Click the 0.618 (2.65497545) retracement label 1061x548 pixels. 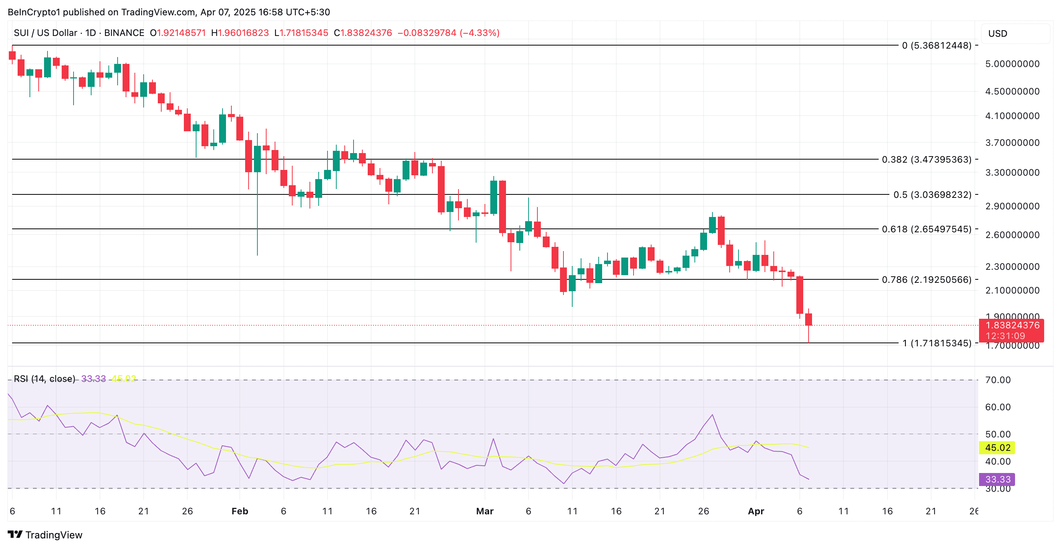pyautogui.click(x=926, y=229)
